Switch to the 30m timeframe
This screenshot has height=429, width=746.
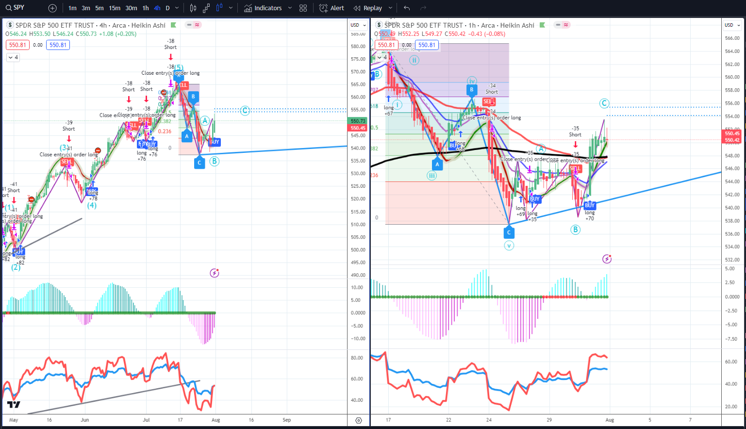(x=131, y=8)
